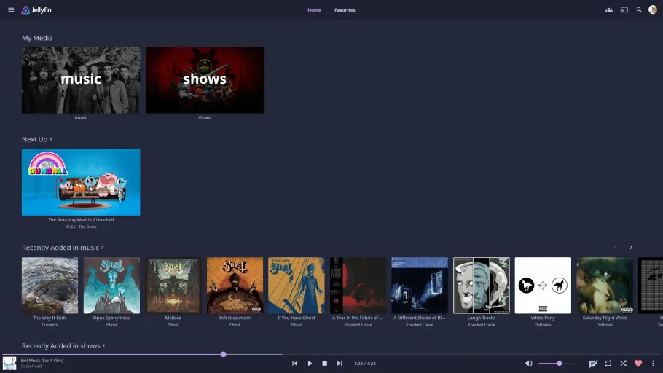Open the hamburger navigation menu
The image size is (663, 373).
tap(11, 9)
